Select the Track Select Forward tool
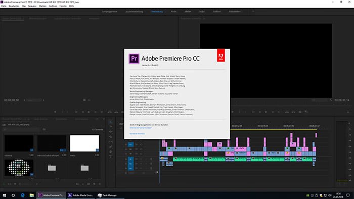 tap(111, 127)
